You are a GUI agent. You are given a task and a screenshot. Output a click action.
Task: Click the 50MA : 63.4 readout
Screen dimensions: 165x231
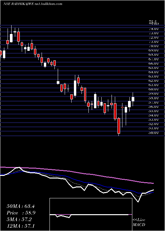pos(20,206)
